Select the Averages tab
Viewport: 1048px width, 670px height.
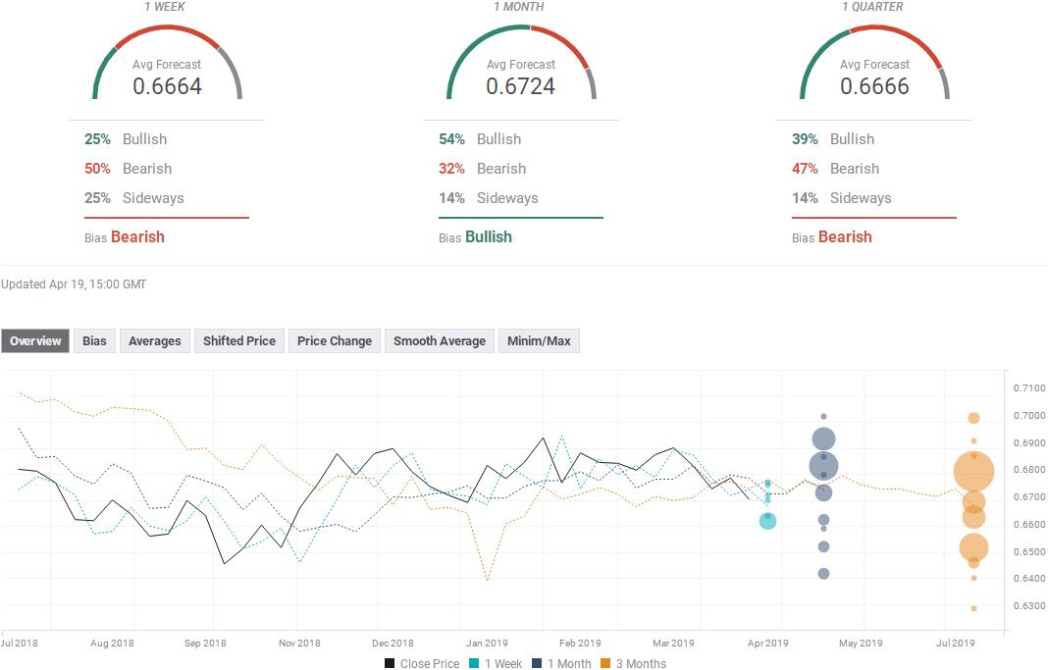154,341
